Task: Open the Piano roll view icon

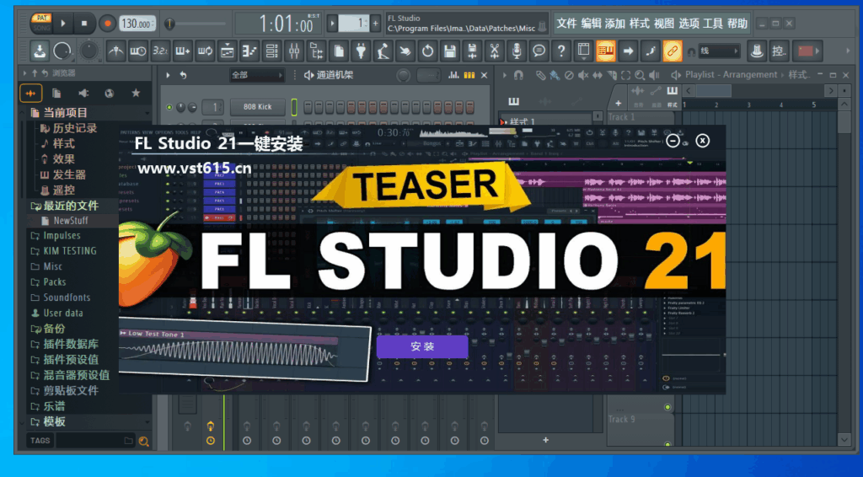Action: (249, 51)
